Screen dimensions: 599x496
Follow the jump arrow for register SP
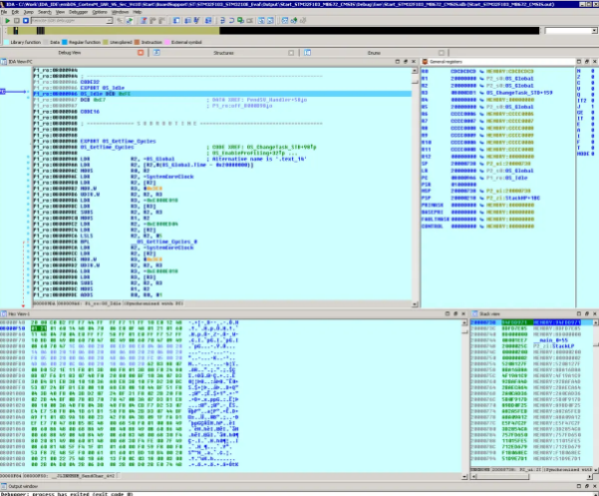(x=481, y=164)
